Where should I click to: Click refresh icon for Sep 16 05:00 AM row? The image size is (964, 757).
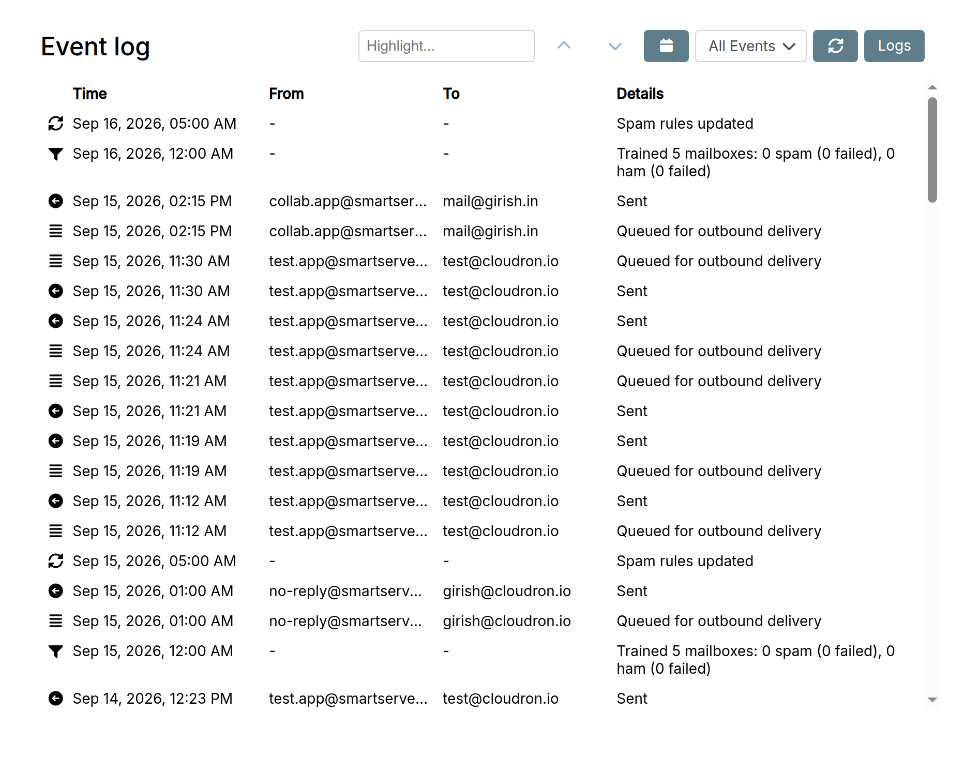pyautogui.click(x=55, y=124)
